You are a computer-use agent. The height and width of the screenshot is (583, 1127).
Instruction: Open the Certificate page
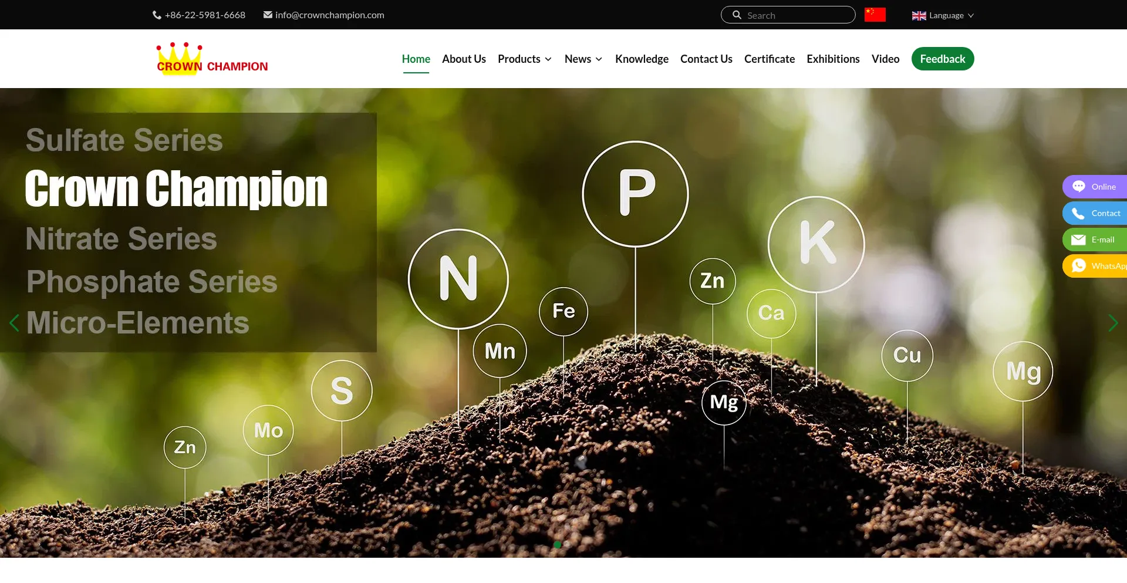pyautogui.click(x=769, y=59)
